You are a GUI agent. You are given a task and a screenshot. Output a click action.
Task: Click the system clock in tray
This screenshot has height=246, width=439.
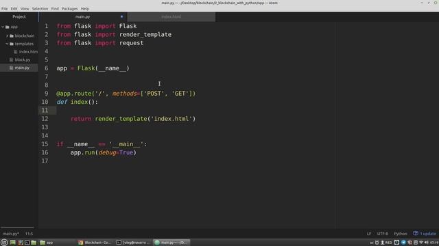click(x=434, y=243)
